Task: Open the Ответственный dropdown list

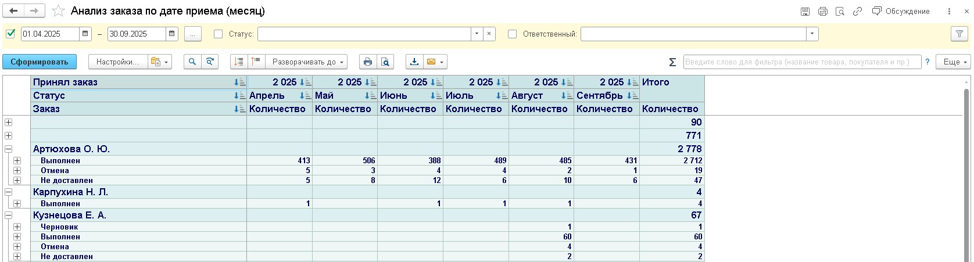Action: click(x=812, y=34)
